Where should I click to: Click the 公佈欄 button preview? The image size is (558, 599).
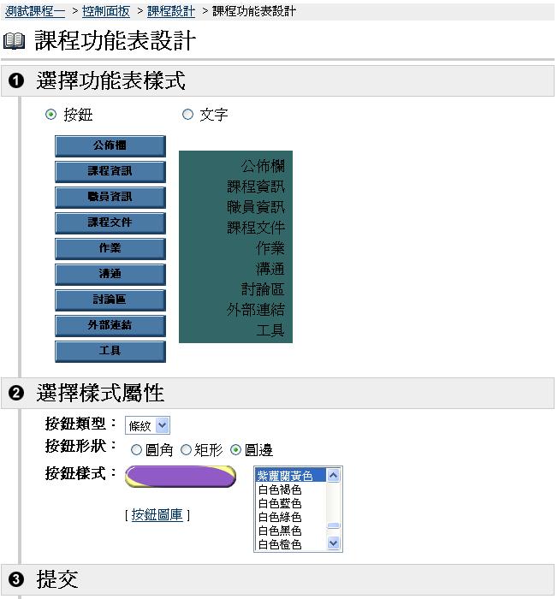coord(110,146)
